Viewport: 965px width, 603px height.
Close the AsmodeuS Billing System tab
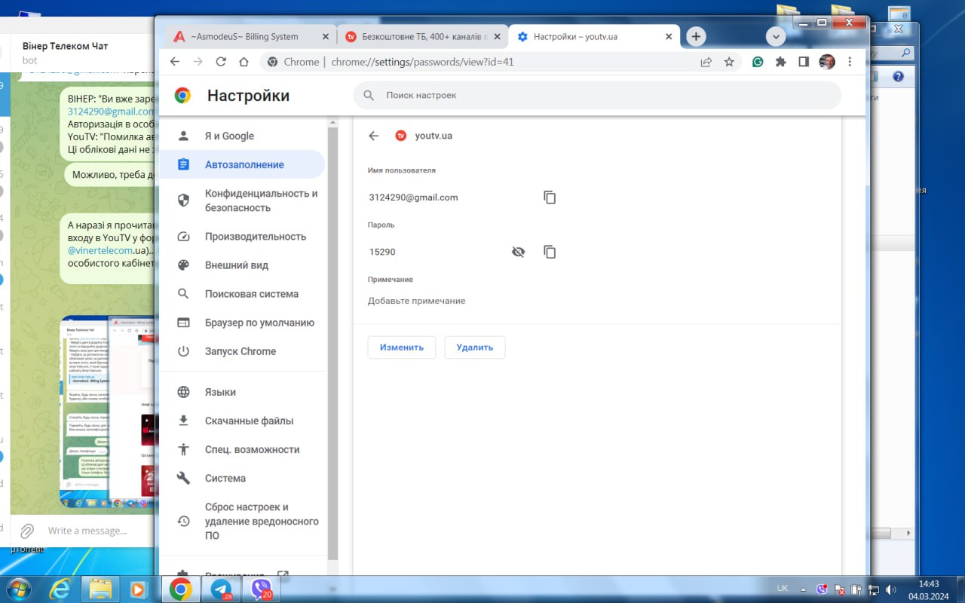click(x=326, y=36)
